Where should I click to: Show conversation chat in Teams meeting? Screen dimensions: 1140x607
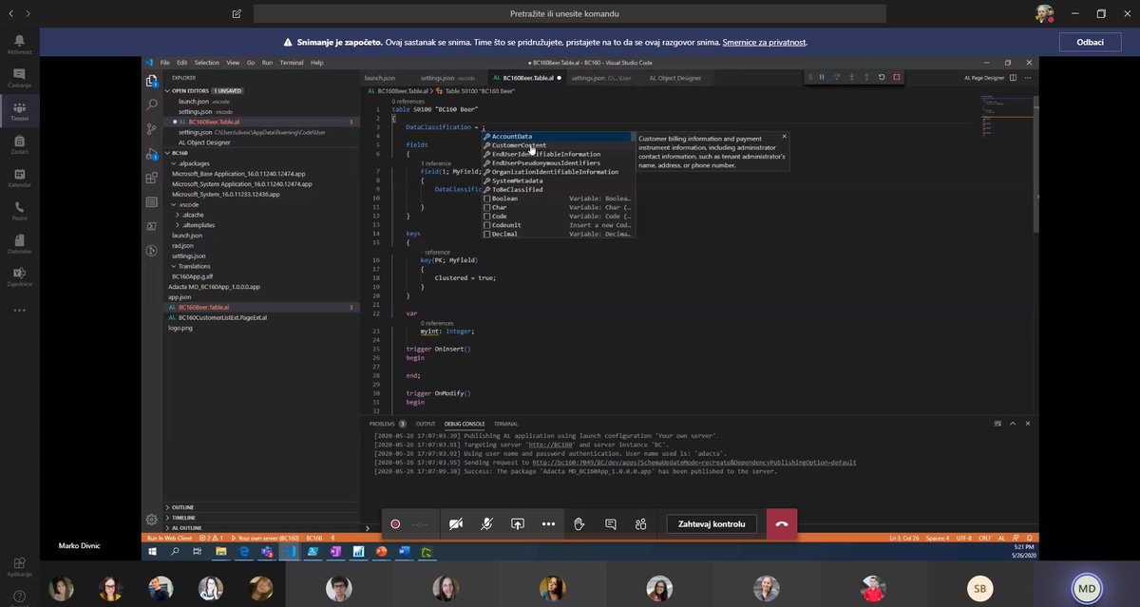(610, 524)
